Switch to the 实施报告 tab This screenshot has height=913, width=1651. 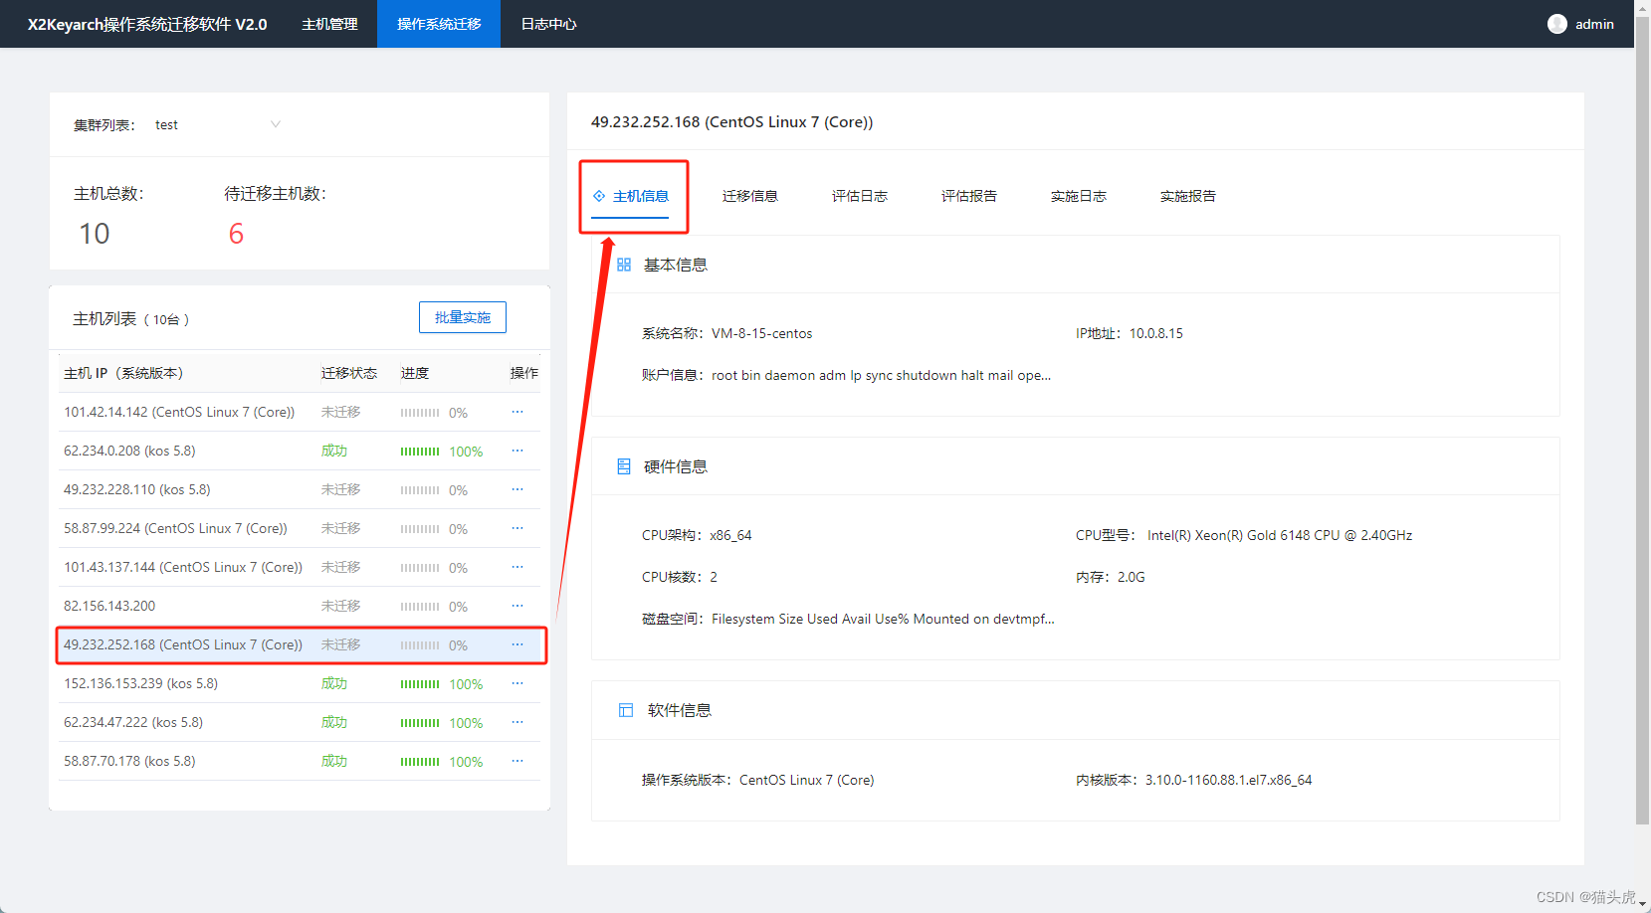1188,196
